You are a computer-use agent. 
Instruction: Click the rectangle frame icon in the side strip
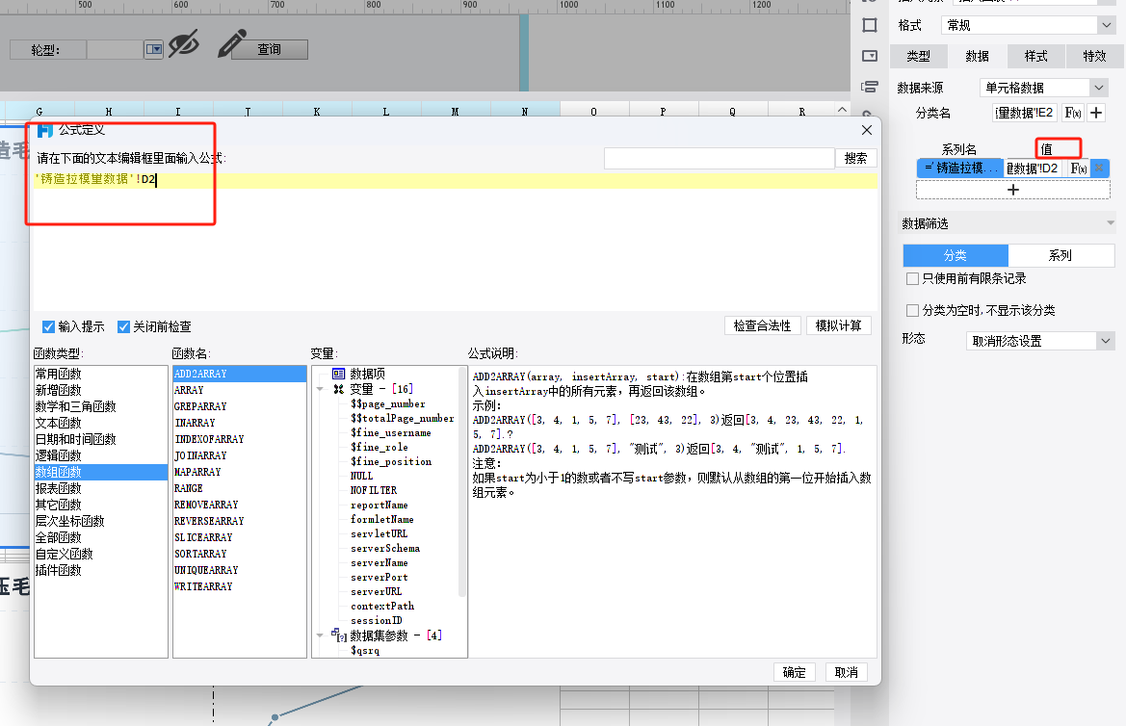pos(869,25)
